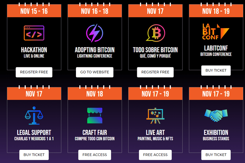
Task: Click the Legal Support scales icon
Action: tap(34, 116)
